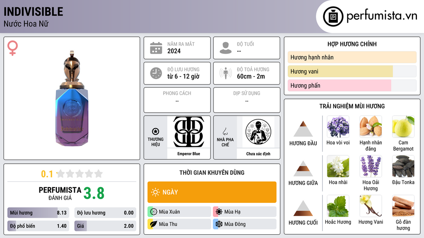Screen dimensions: 424x238
Task: Click the Thời gian khuyên dùng heading
Action: pos(212,172)
